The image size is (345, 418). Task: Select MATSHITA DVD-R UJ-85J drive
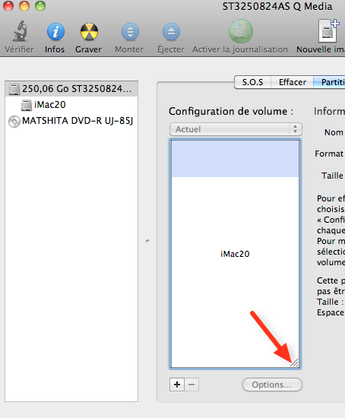pyautogui.click(x=71, y=121)
